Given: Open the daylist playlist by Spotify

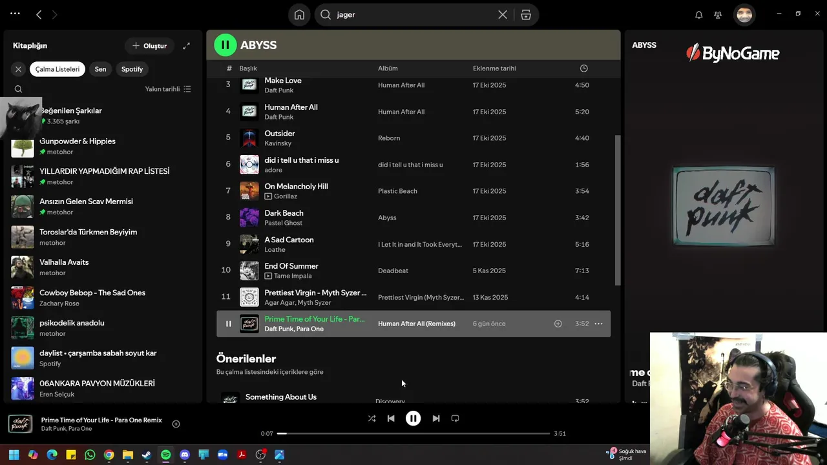Looking at the screenshot, I should pos(103,358).
